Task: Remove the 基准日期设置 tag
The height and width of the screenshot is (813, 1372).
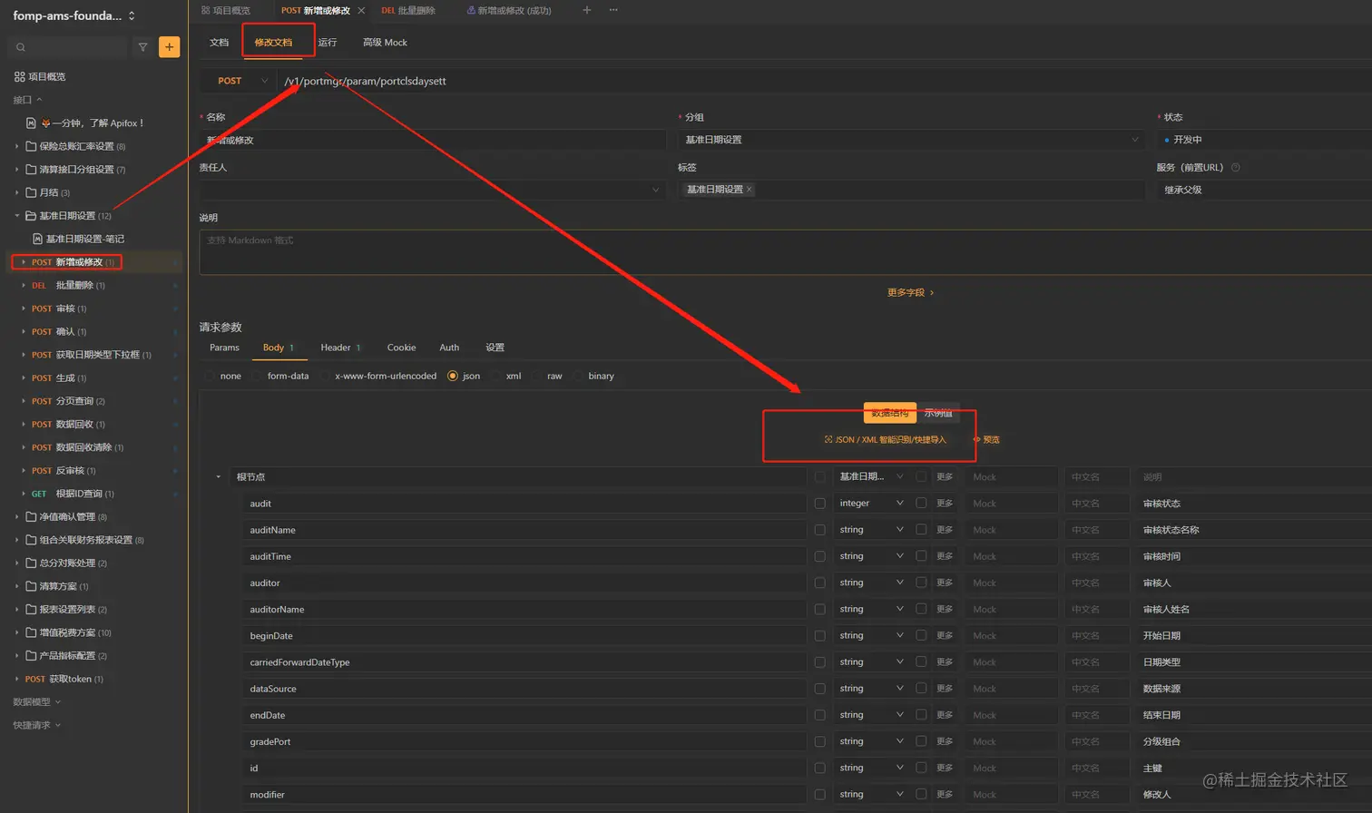Action: click(x=749, y=190)
